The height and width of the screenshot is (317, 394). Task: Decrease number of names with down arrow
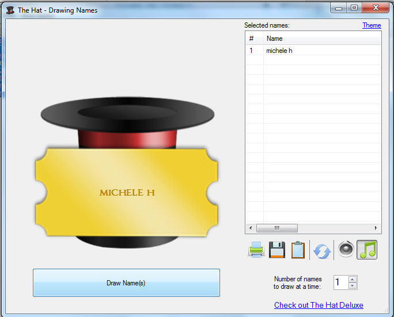pyautogui.click(x=353, y=285)
